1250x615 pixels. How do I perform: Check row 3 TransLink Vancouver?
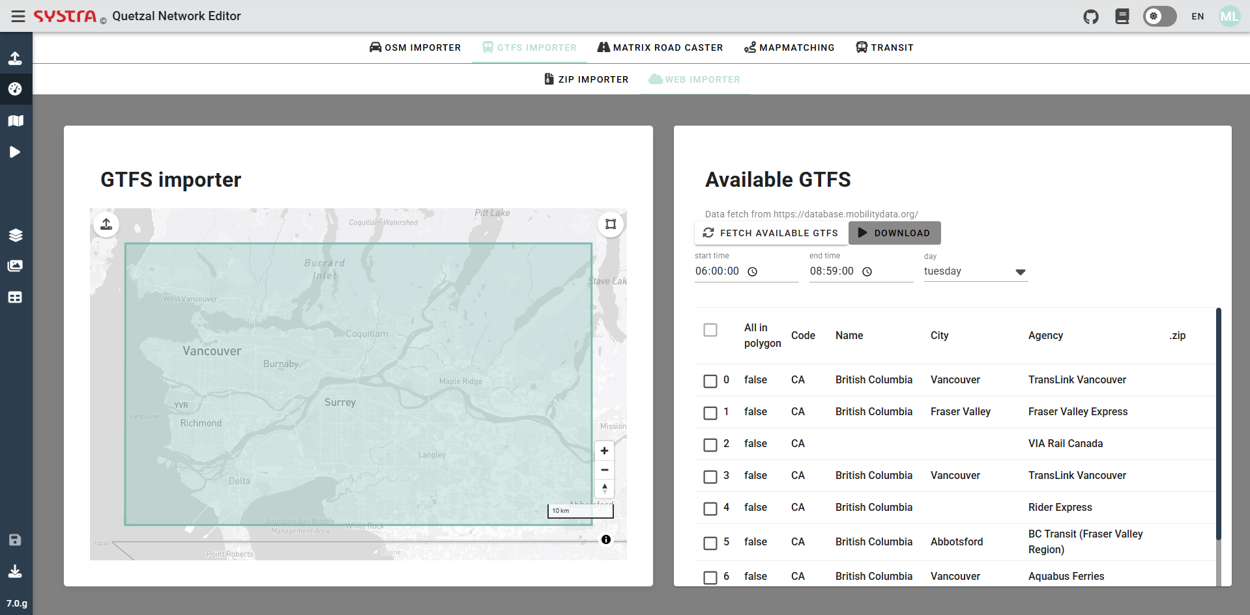pos(710,476)
